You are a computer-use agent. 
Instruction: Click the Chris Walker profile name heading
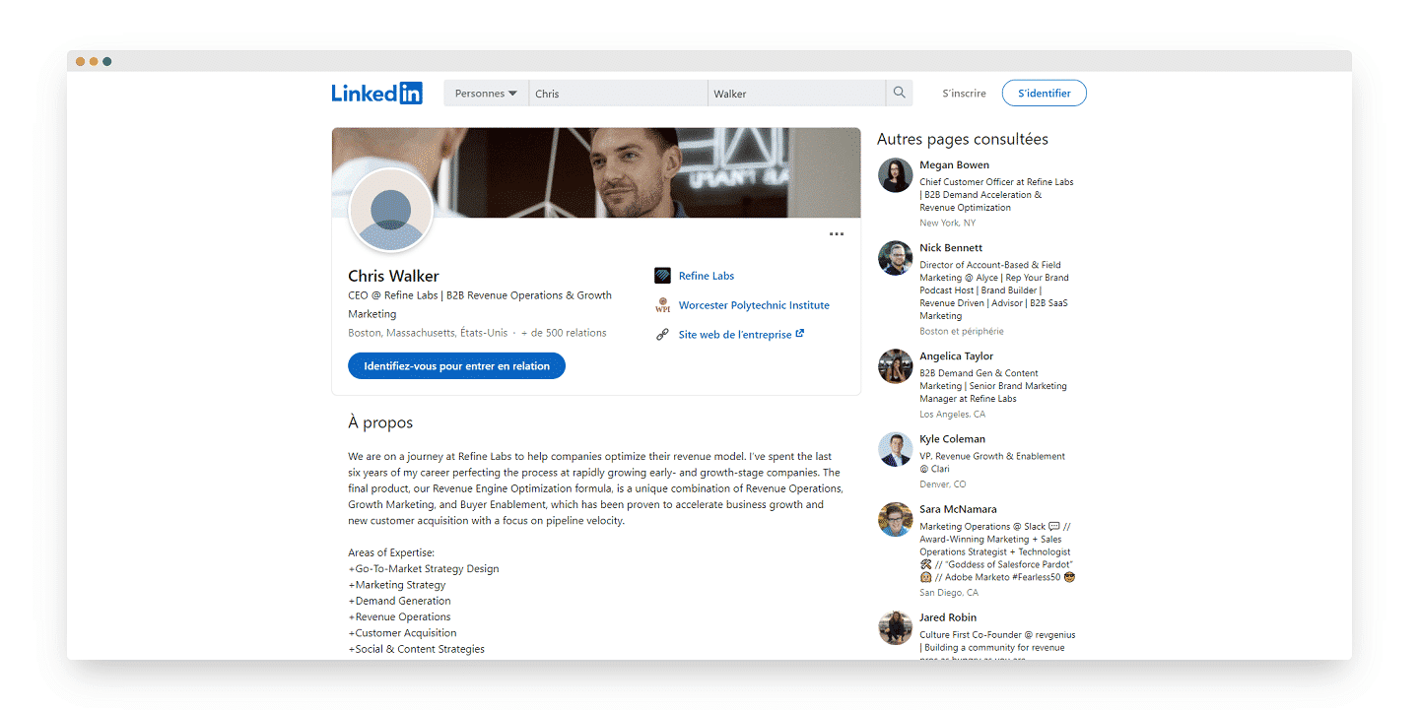click(393, 276)
